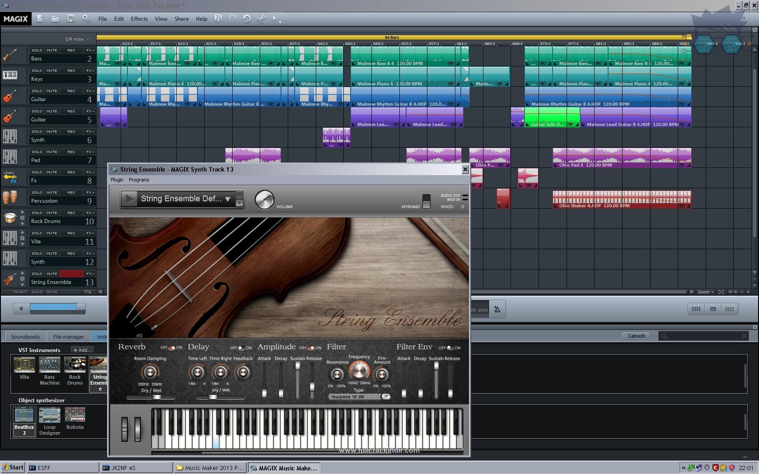This screenshot has width=759, height=474.
Task: Toggle the Reverb ON/OFF switch
Action: point(172,348)
